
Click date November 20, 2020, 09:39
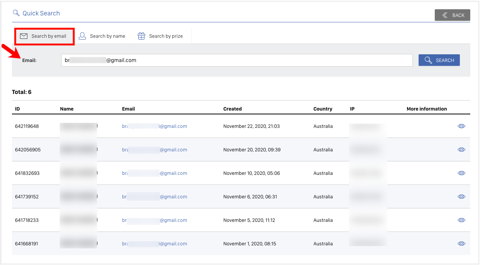[252, 150]
